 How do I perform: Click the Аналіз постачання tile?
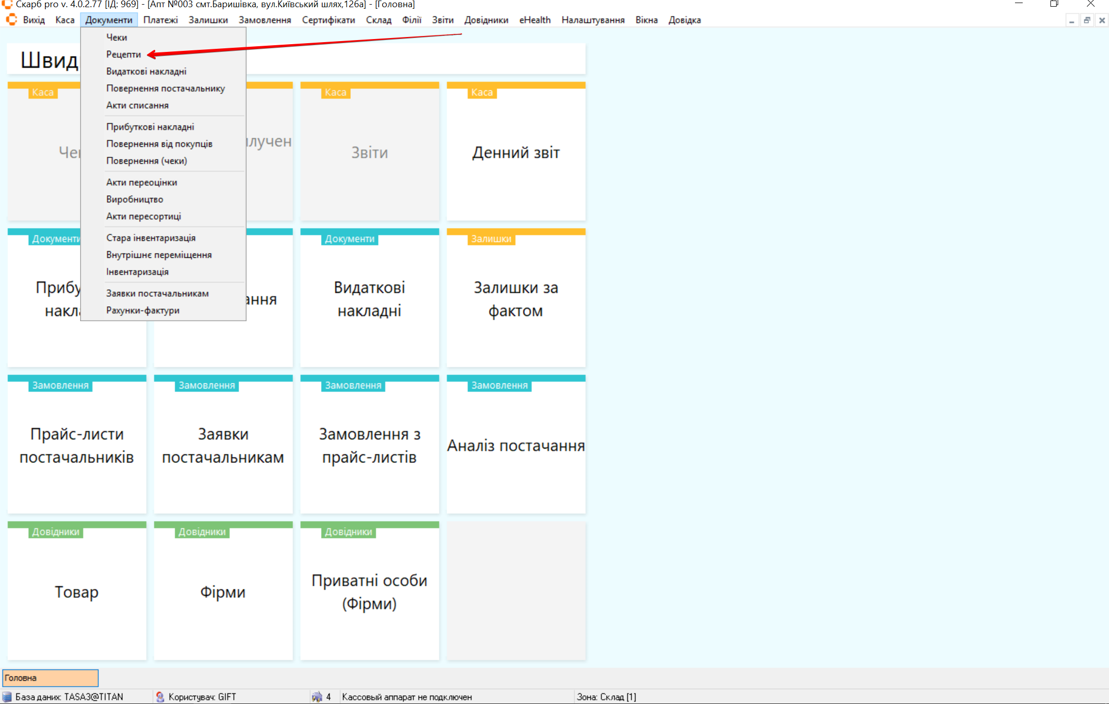[x=516, y=446]
